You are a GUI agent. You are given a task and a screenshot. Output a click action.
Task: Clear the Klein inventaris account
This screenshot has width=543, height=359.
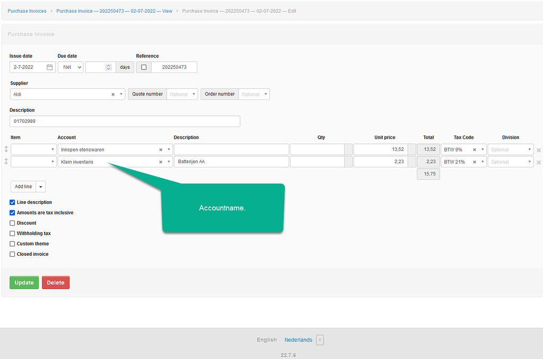161,162
